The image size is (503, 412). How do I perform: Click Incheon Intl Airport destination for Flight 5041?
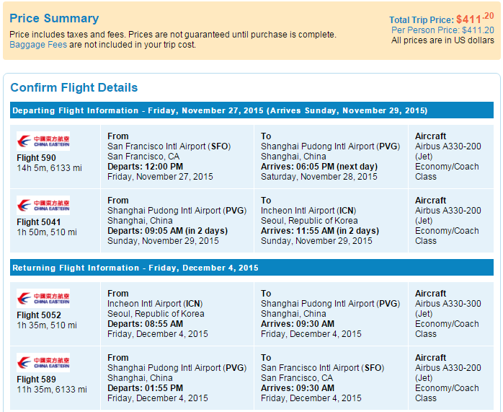tap(308, 211)
